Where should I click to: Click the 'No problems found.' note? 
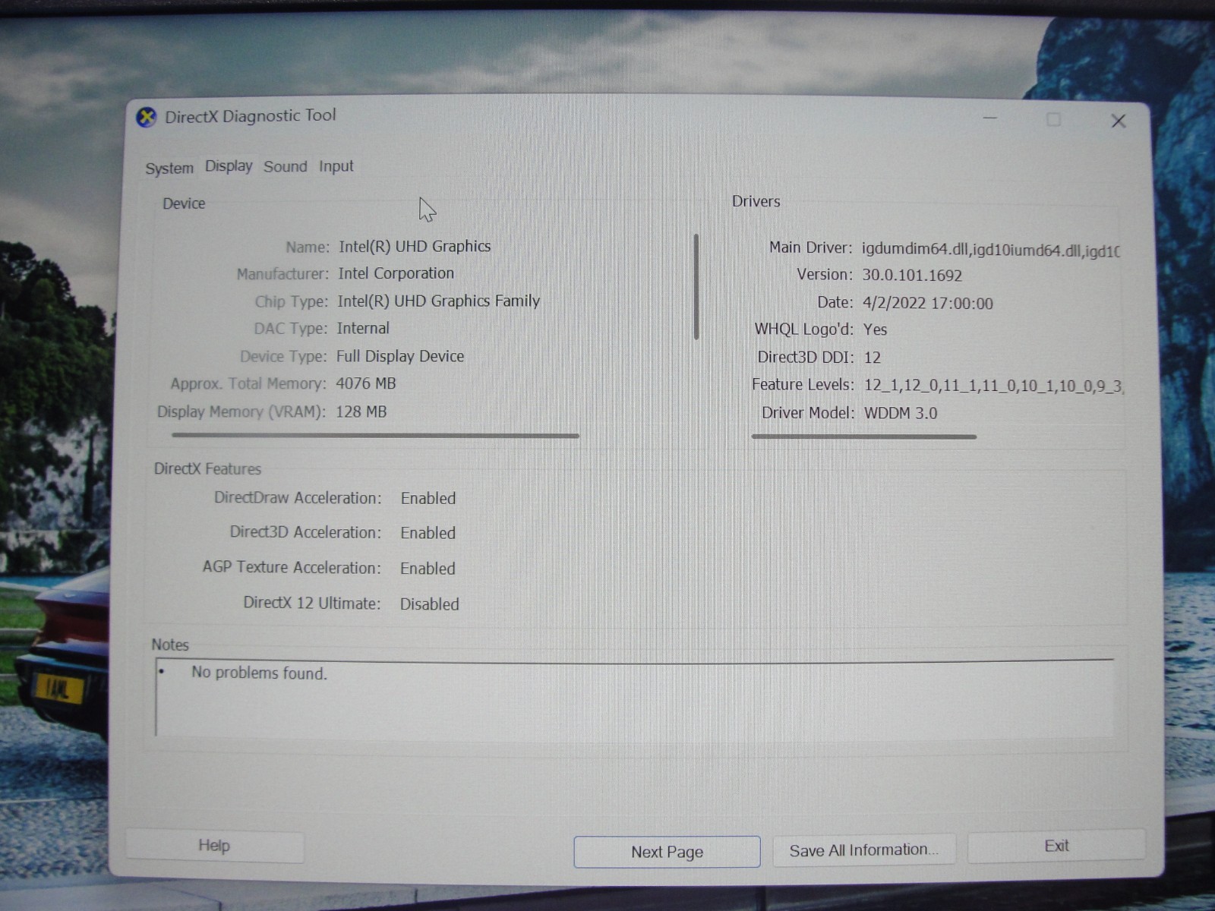[x=259, y=673]
